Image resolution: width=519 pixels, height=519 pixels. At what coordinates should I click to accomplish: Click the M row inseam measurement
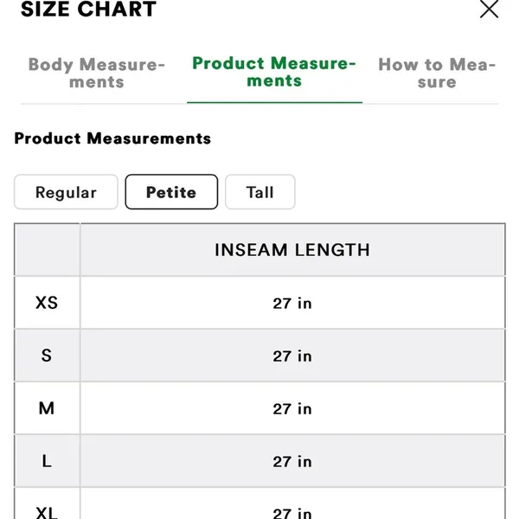point(292,409)
